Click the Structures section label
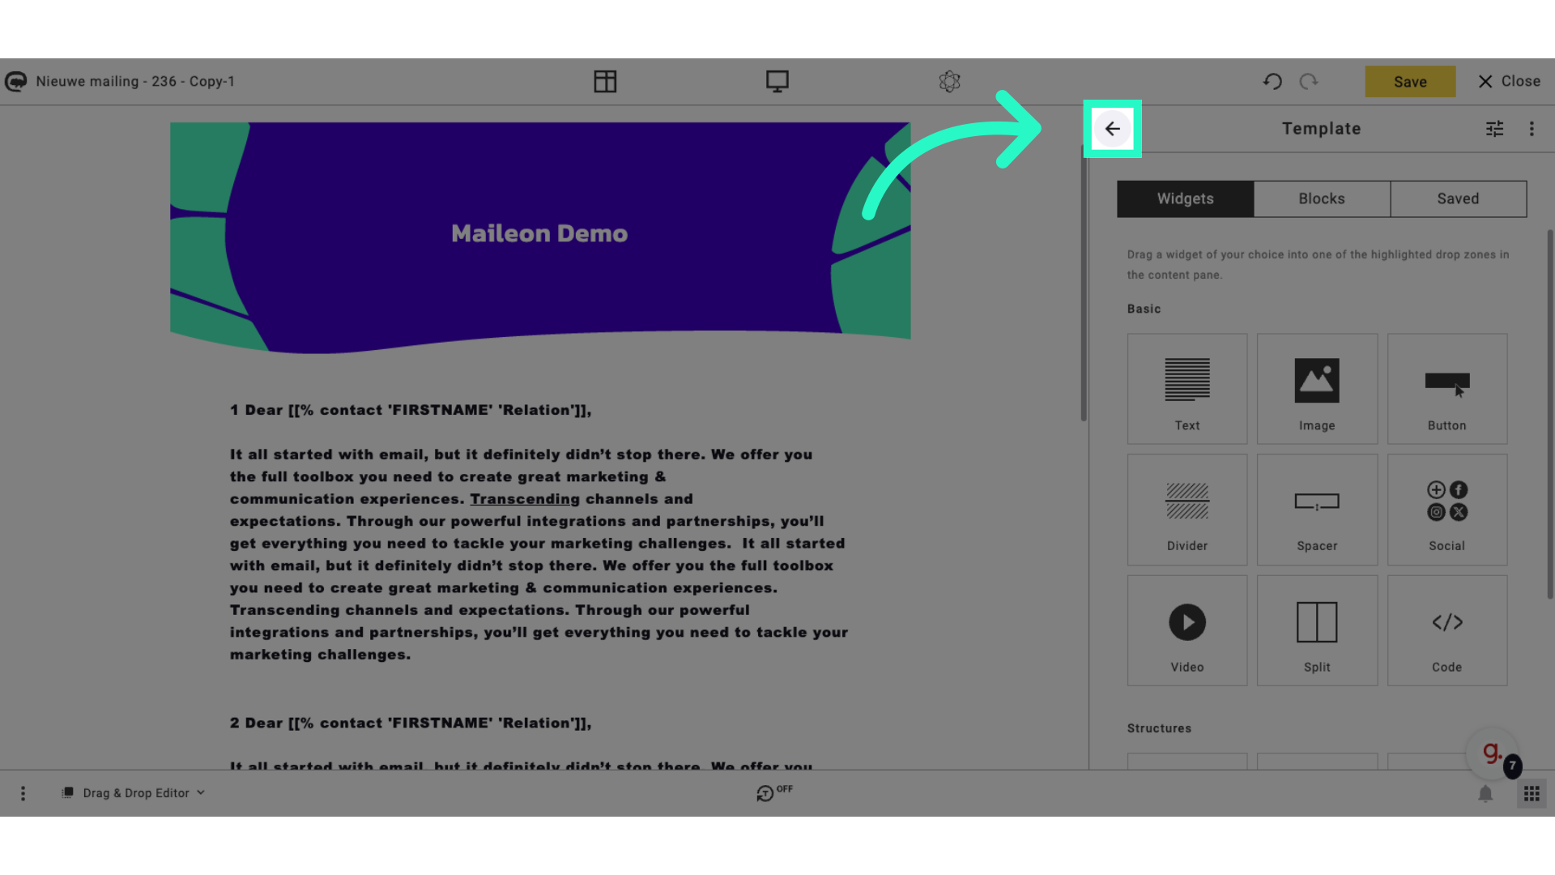Screen dimensions: 1555x875 tap(1159, 728)
